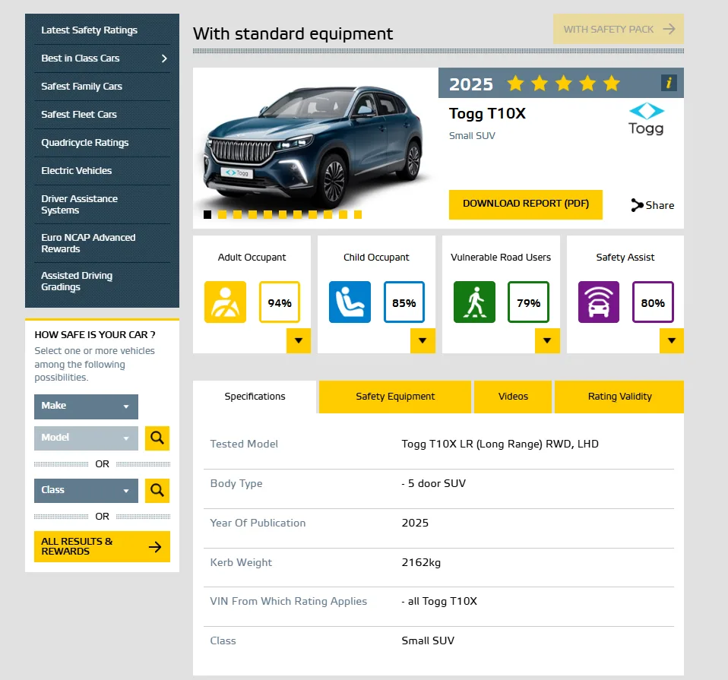
Task: Click the green pedestrian Vulnerable Road Users icon
Action: pos(474,302)
